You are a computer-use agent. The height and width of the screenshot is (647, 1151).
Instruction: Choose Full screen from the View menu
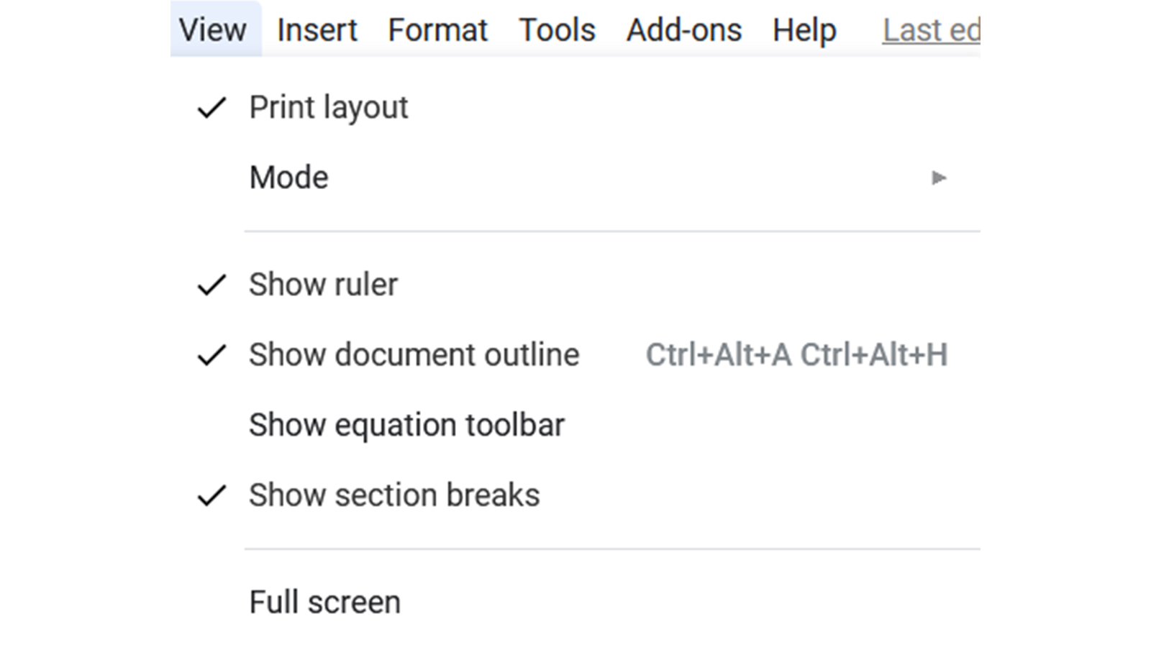pyautogui.click(x=575, y=602)
